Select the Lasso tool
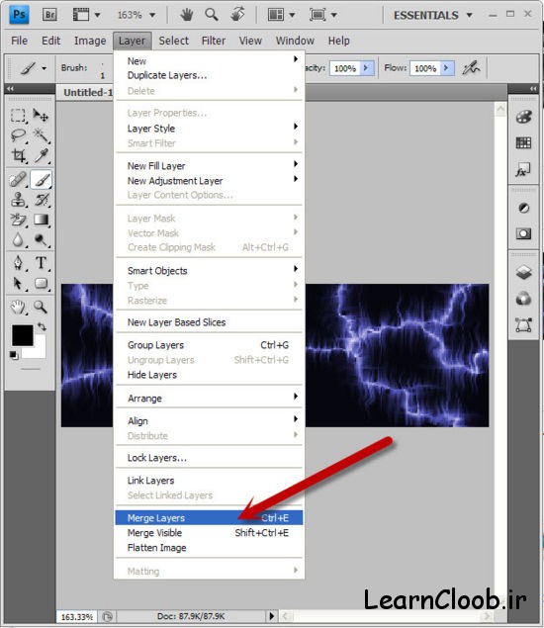Screen dimensions: 544x628 (18, 135)
